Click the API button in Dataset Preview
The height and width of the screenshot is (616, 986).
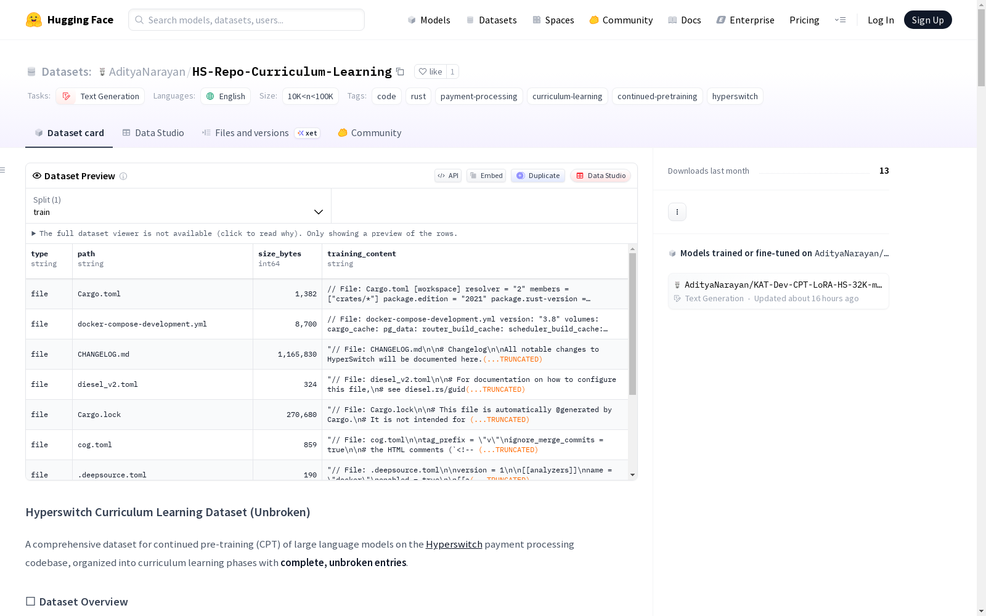click(448, 176)
